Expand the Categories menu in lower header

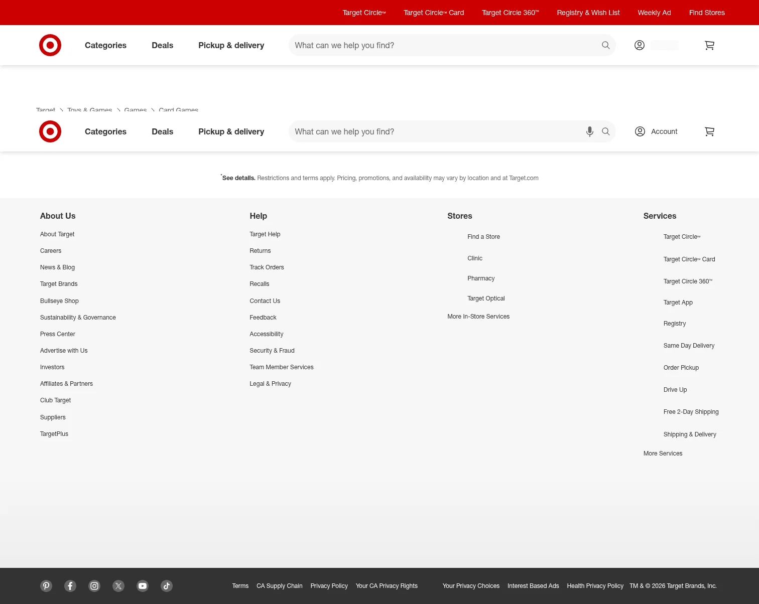tap(105, 131)
